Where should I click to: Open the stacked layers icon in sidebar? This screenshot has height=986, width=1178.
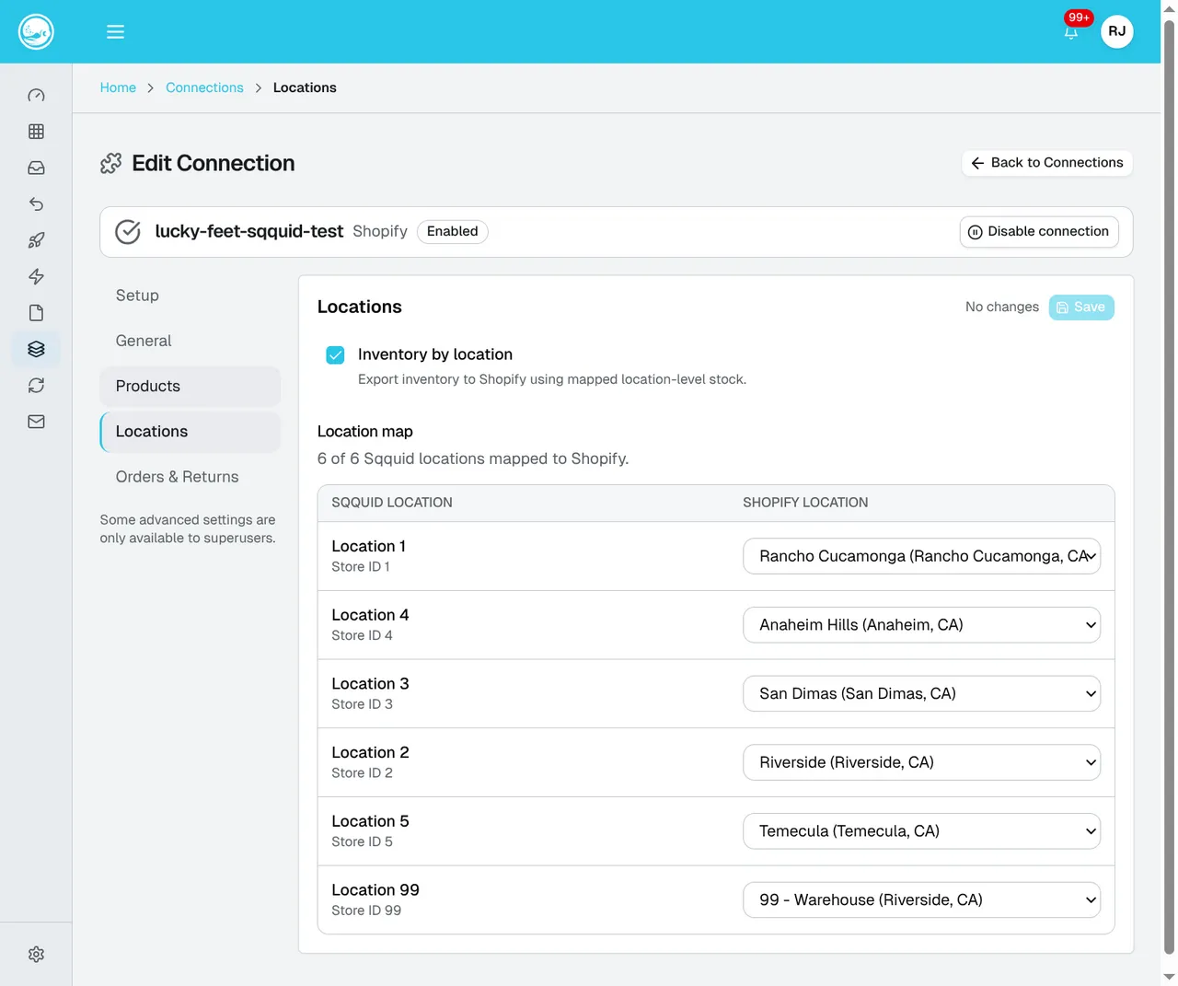tap(36, 349)
